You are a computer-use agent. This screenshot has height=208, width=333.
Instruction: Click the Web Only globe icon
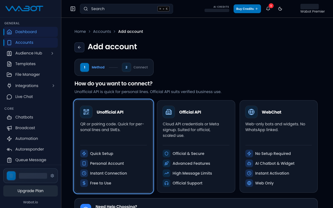point(249,183)
